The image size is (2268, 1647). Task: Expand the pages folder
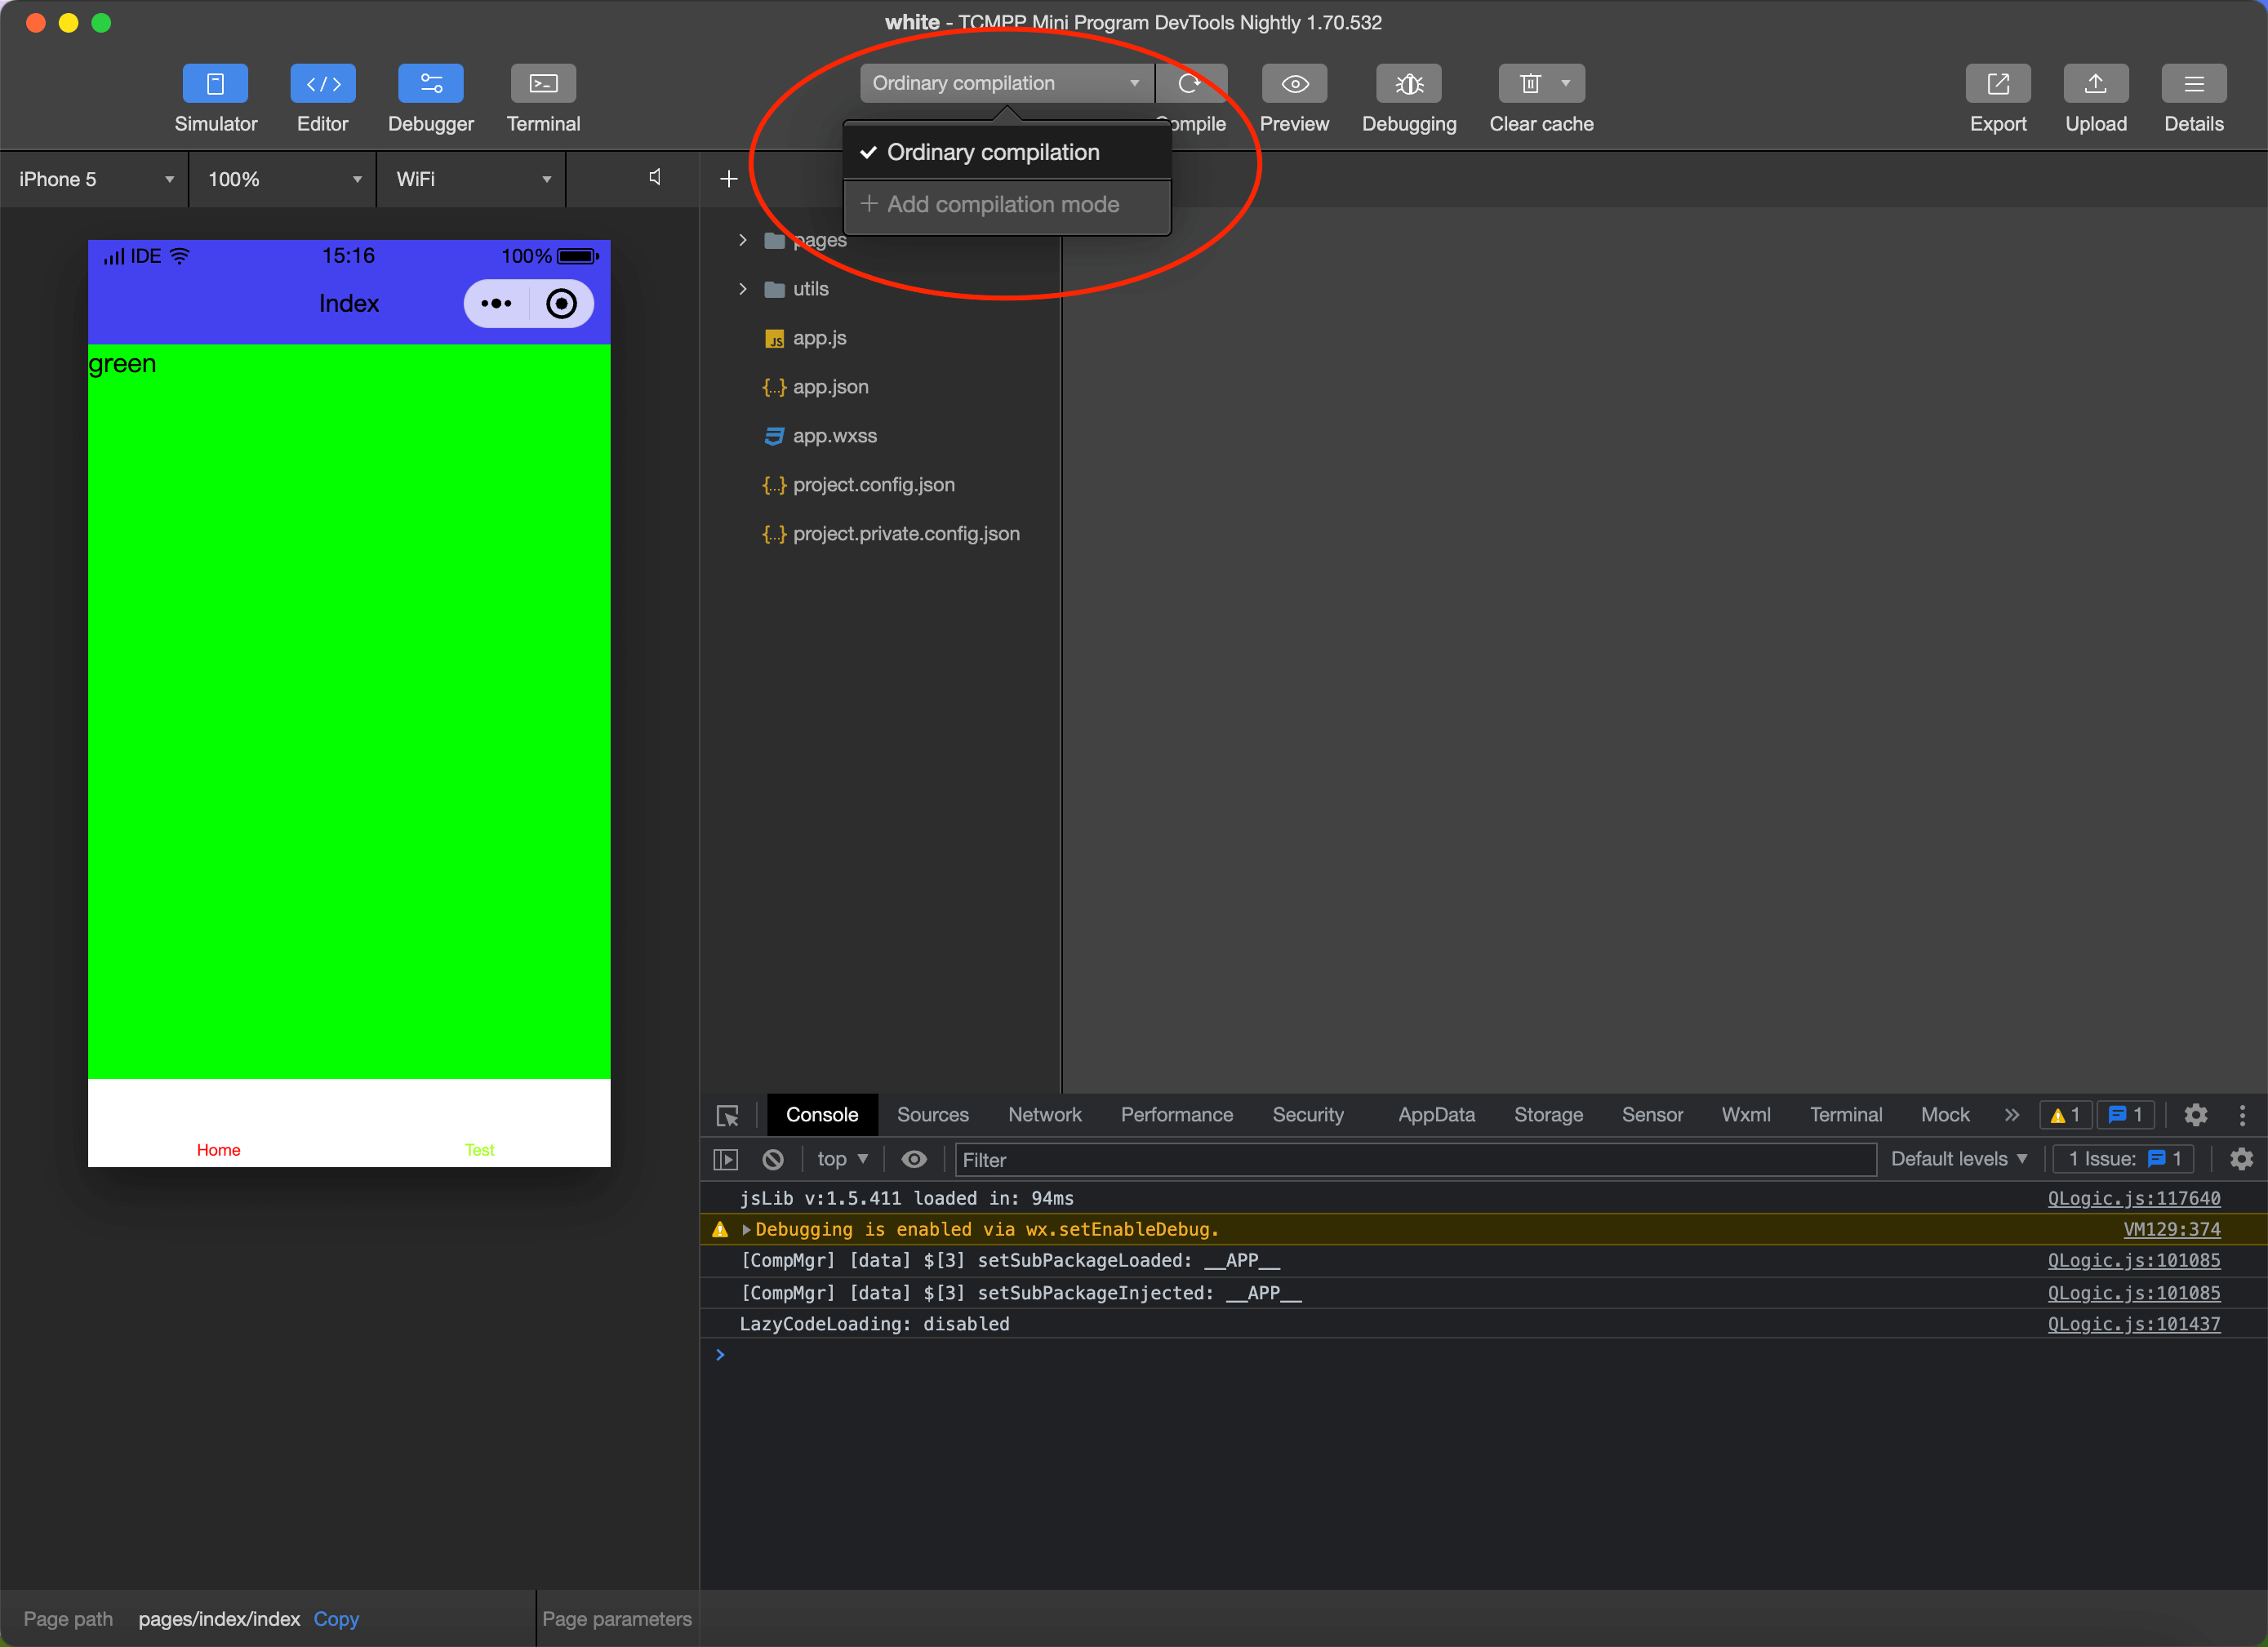[742, 240]
